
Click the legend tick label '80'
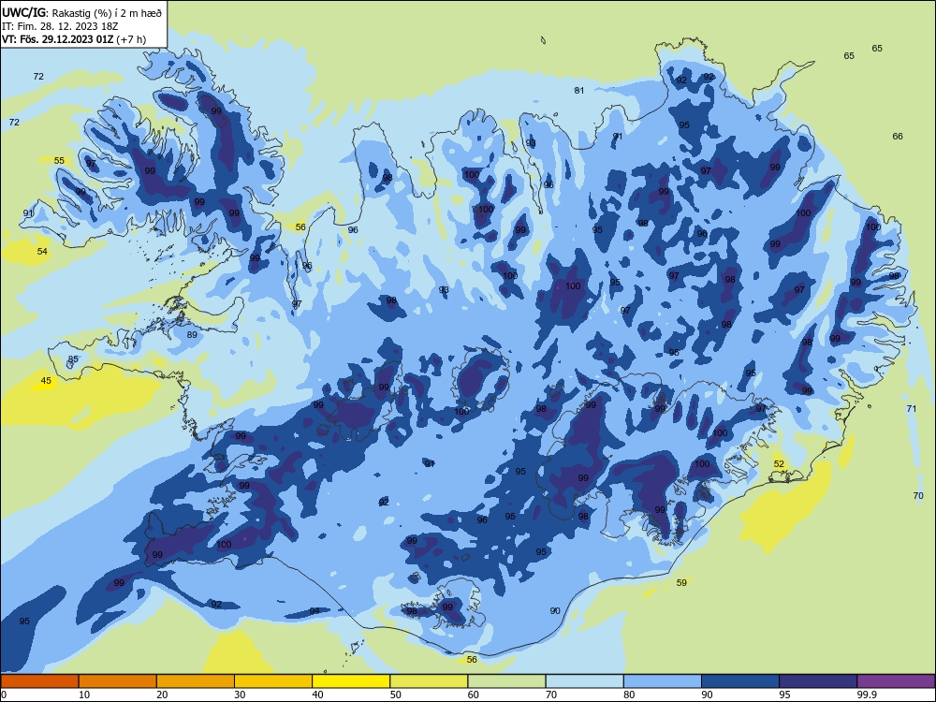629,695
